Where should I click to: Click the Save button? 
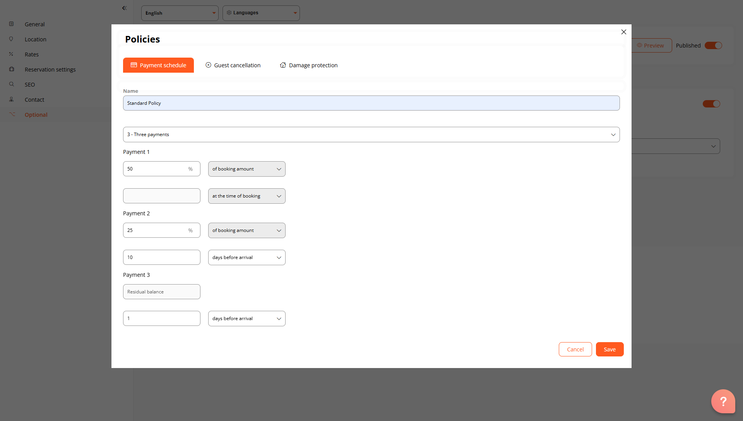tap(610, 349)
